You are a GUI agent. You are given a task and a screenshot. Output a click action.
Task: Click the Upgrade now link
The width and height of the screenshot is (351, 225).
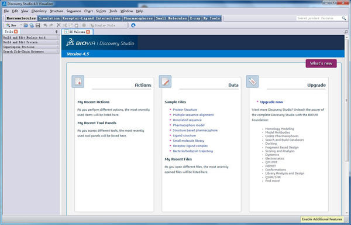pos(271,102)
